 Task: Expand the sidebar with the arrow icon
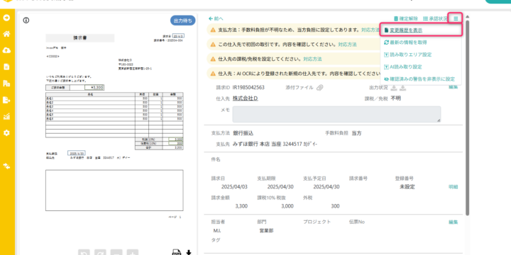coord(6,18)
